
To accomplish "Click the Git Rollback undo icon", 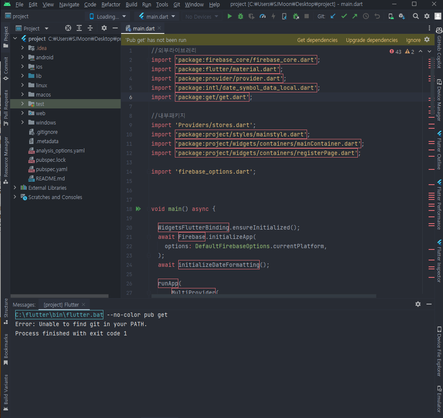I will (377, 17).
